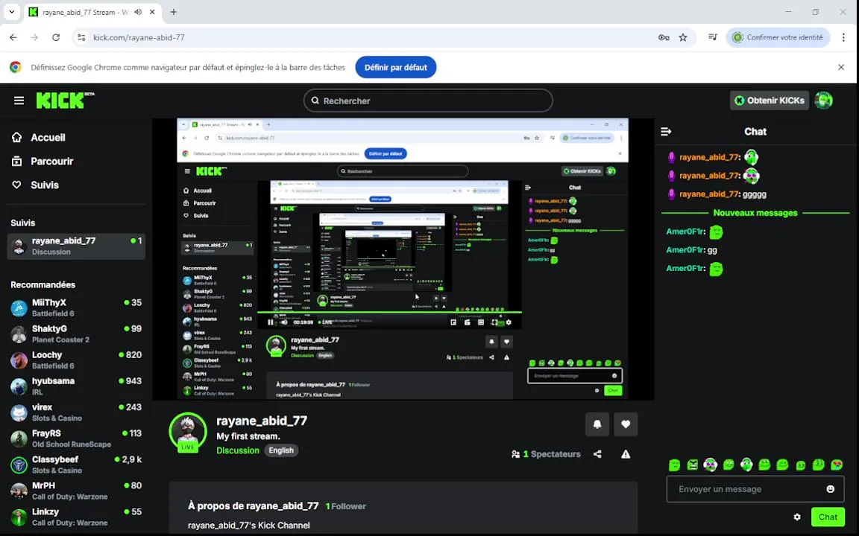The width and height of the screenshot is (859, 536).
Task: Click Confirmer votre identité profile button
Action: click(778, 38)
